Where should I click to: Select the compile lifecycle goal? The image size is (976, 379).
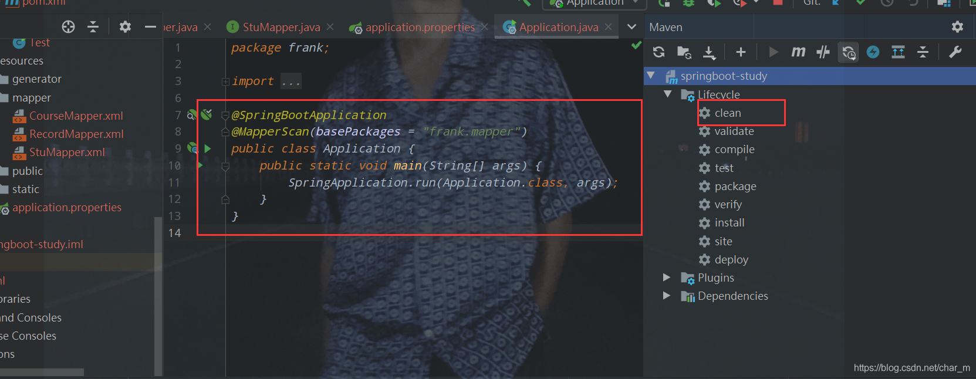(x=734, y=149)
